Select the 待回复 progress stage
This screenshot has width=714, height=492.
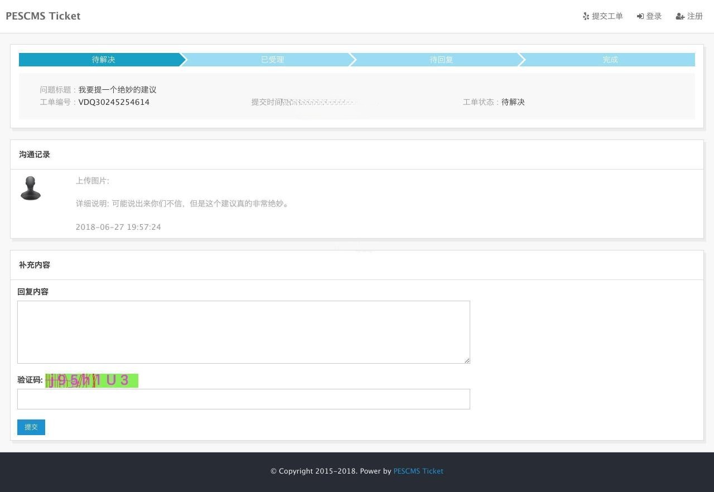point(441,59)
